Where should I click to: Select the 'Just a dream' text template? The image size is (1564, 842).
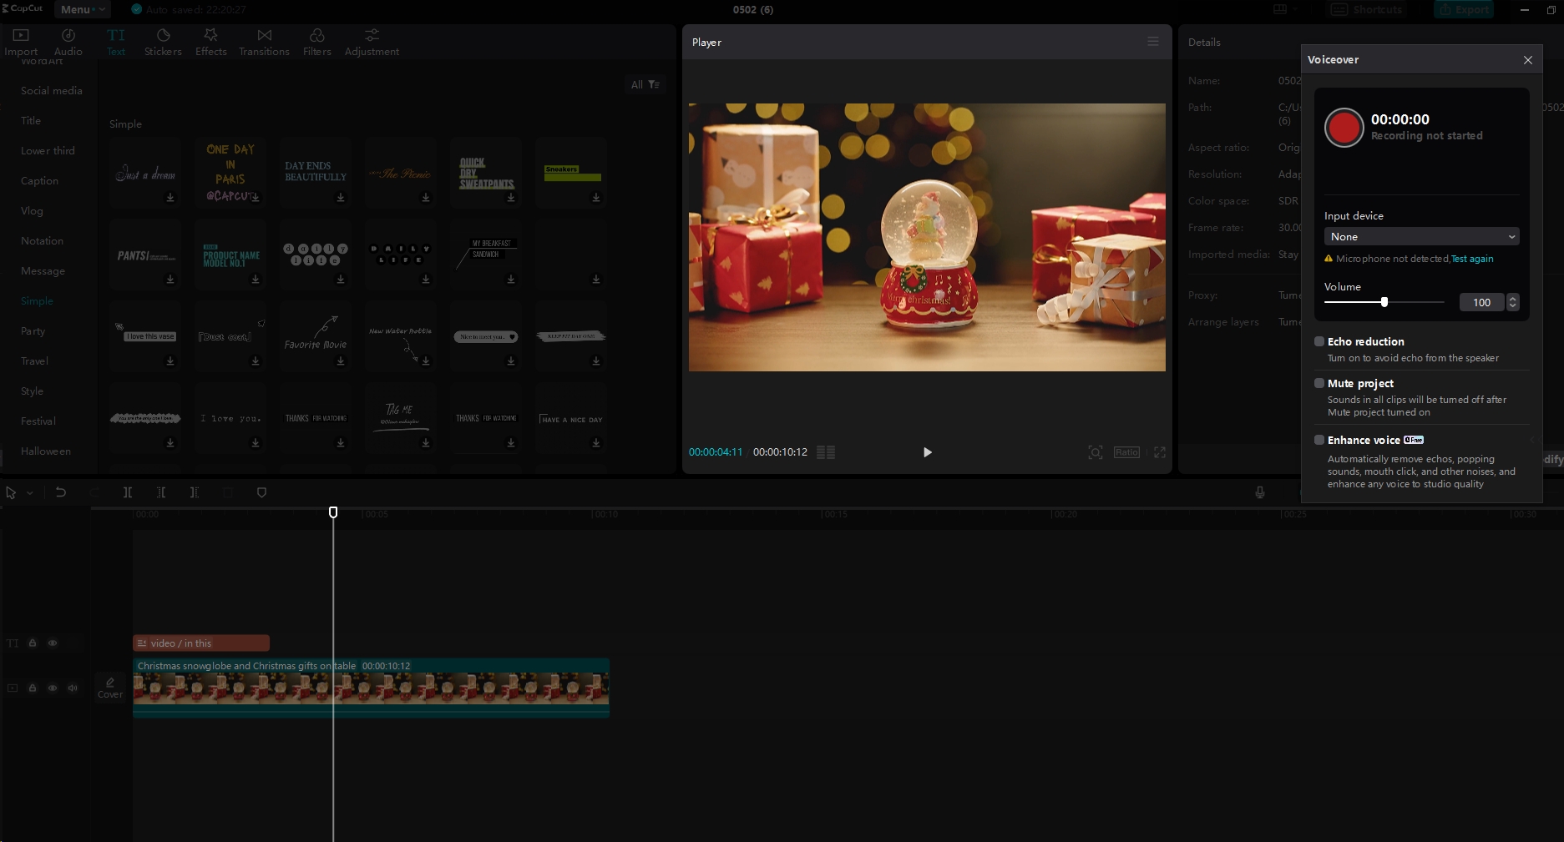(145, 173)
